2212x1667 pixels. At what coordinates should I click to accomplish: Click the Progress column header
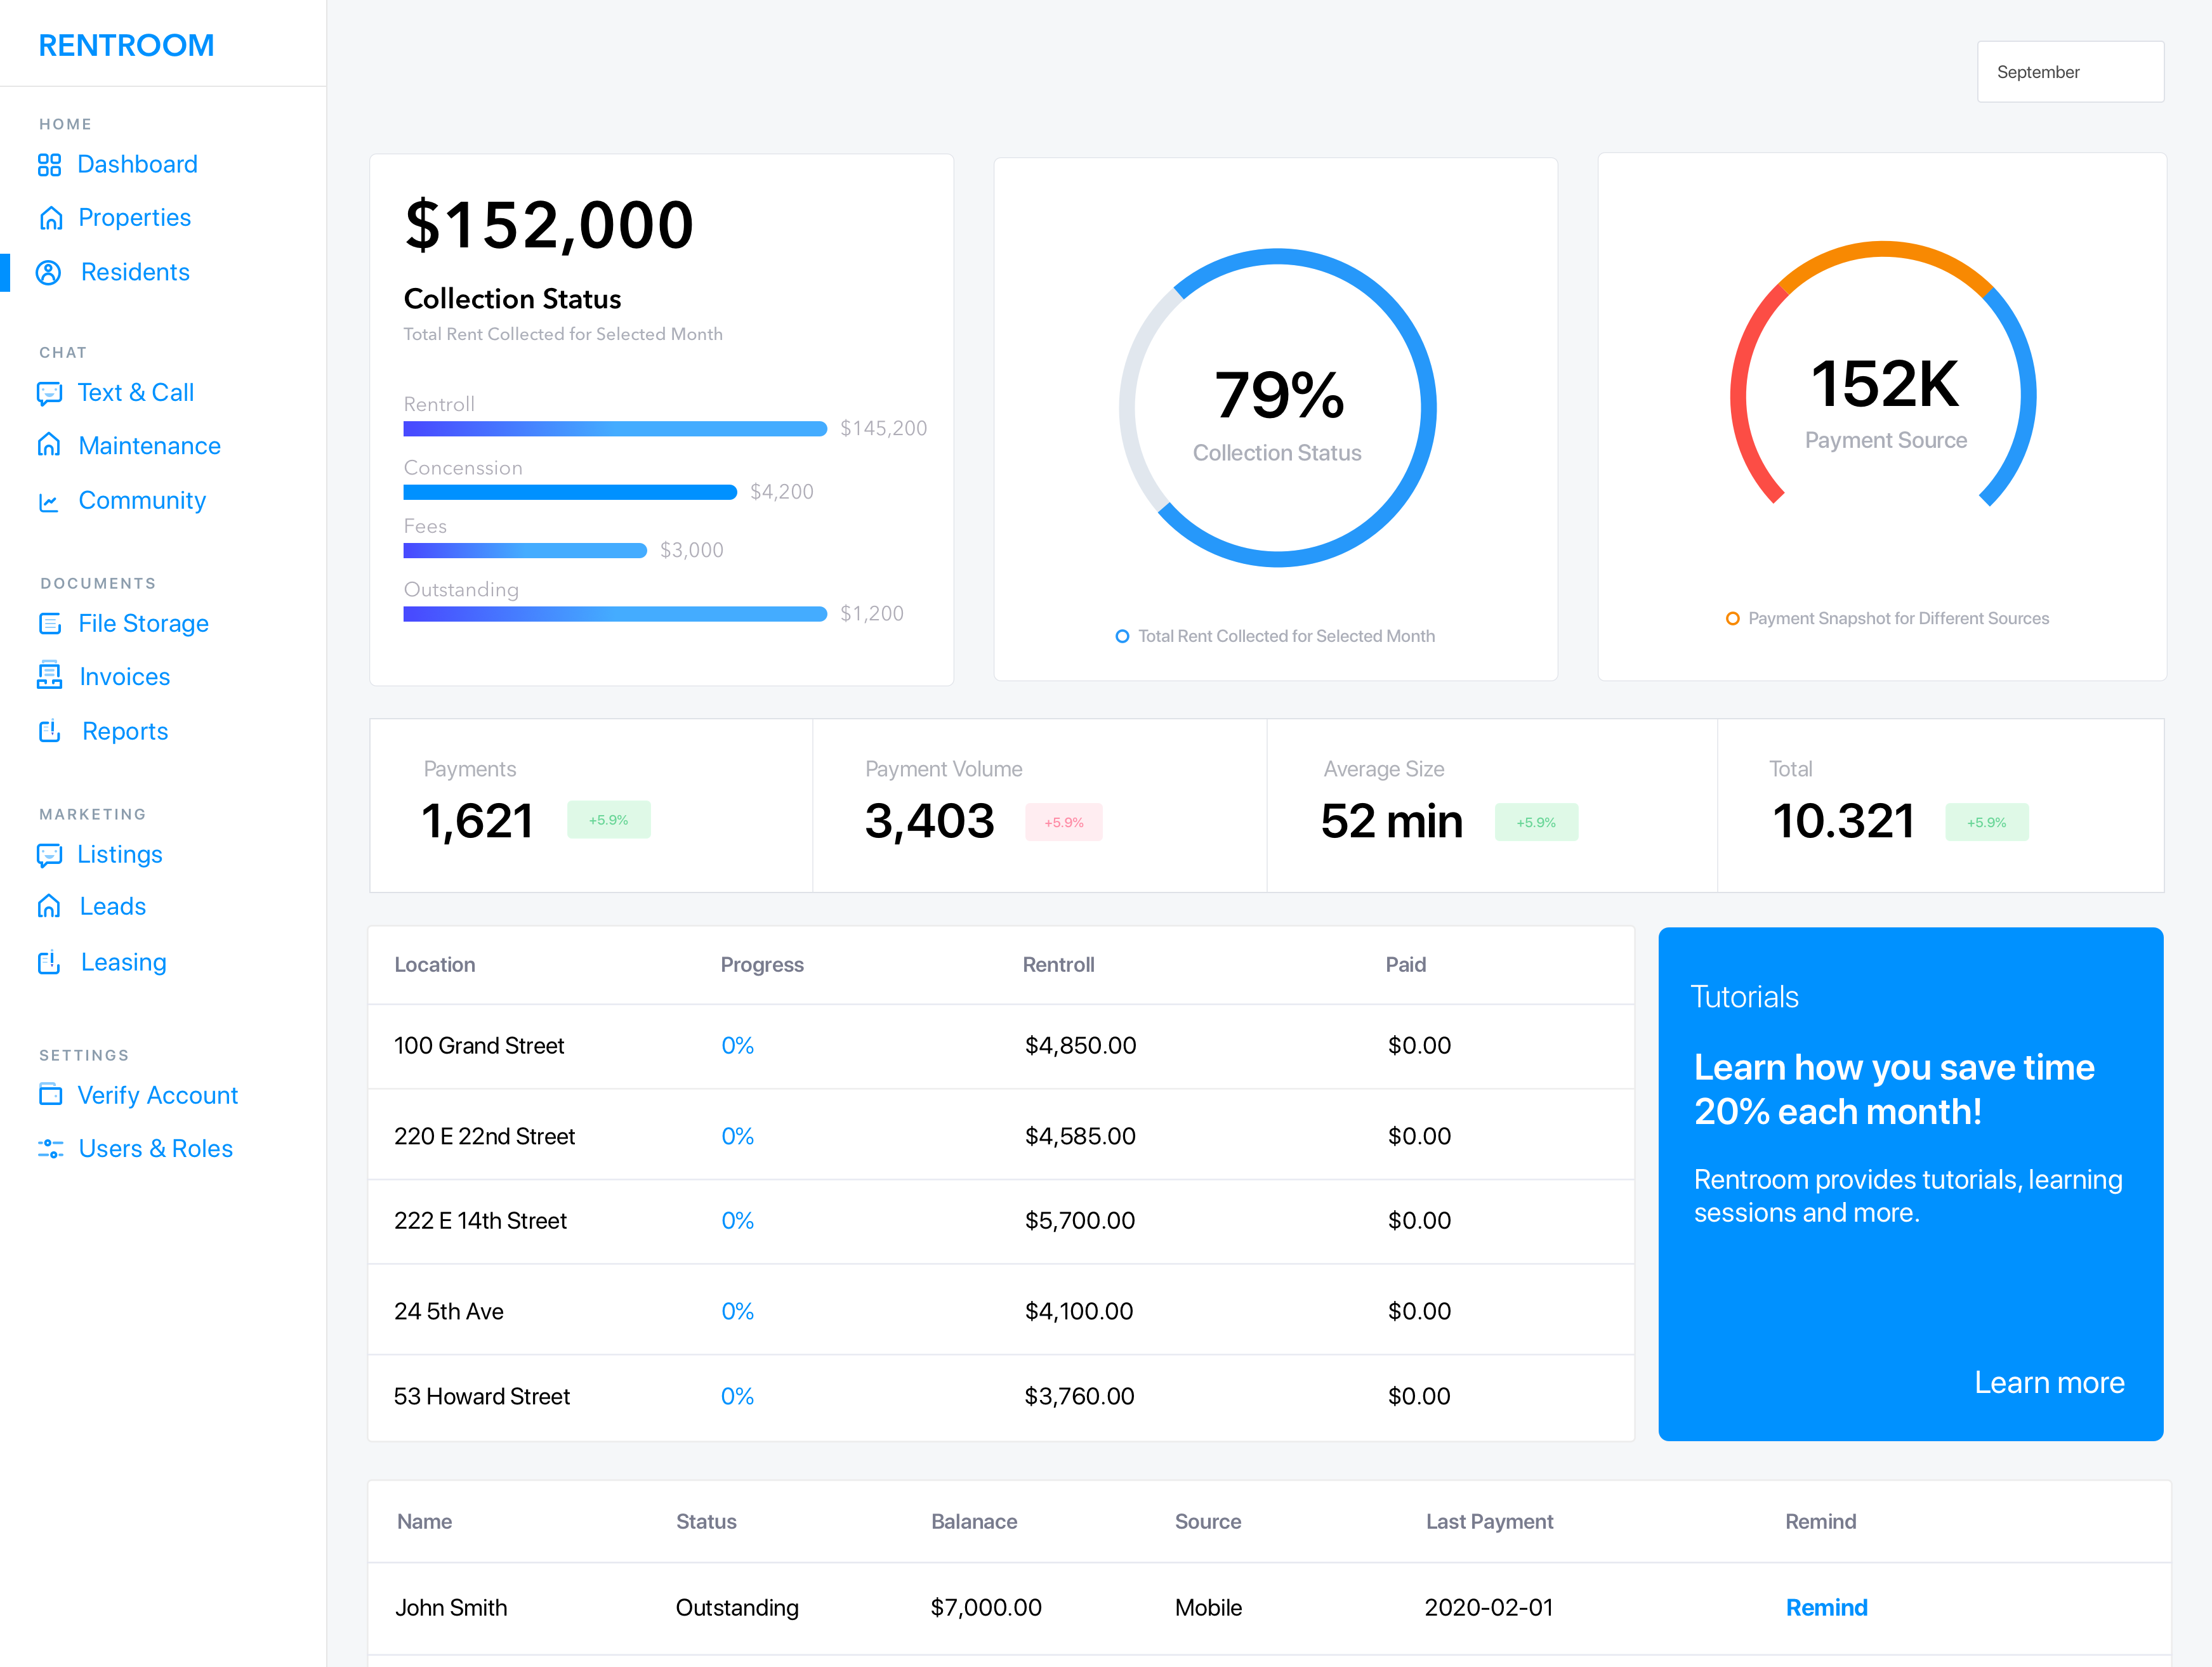[762, 964]
